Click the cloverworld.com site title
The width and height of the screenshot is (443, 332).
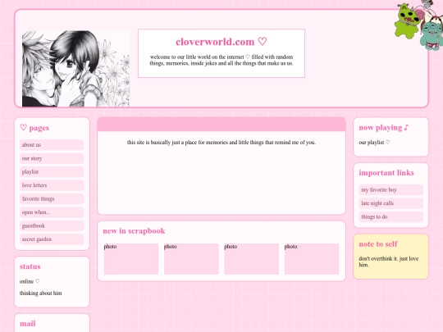[x=221, y=42]
